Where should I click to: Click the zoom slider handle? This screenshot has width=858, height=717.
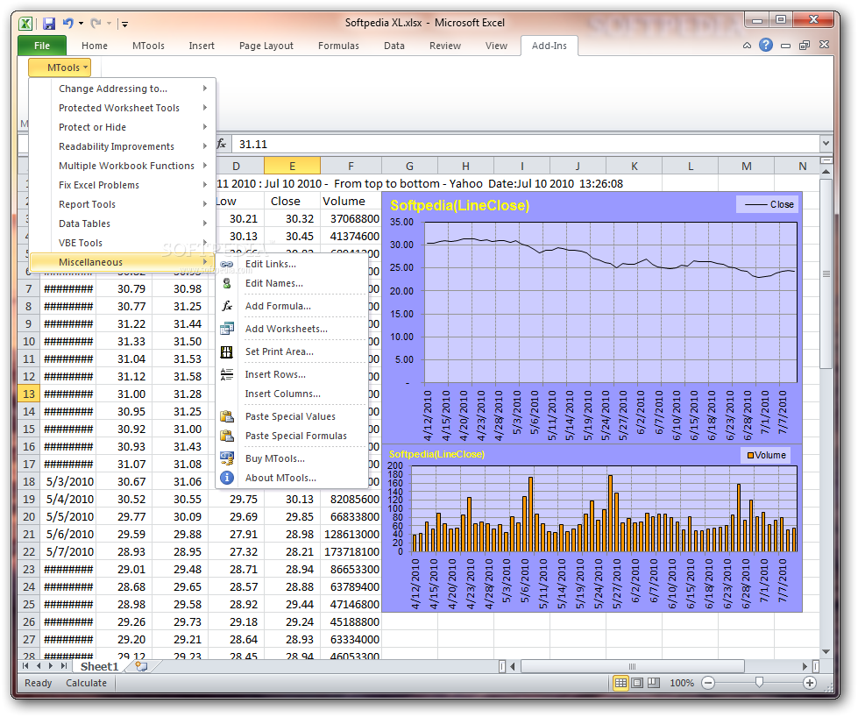759,683
